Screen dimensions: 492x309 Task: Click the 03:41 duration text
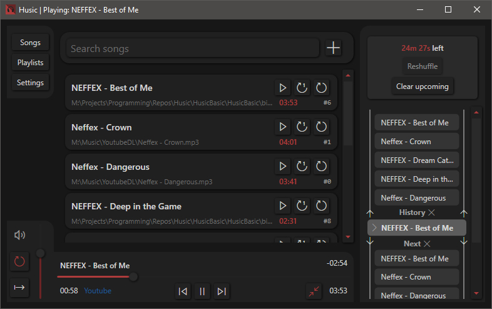click(288, 181)
